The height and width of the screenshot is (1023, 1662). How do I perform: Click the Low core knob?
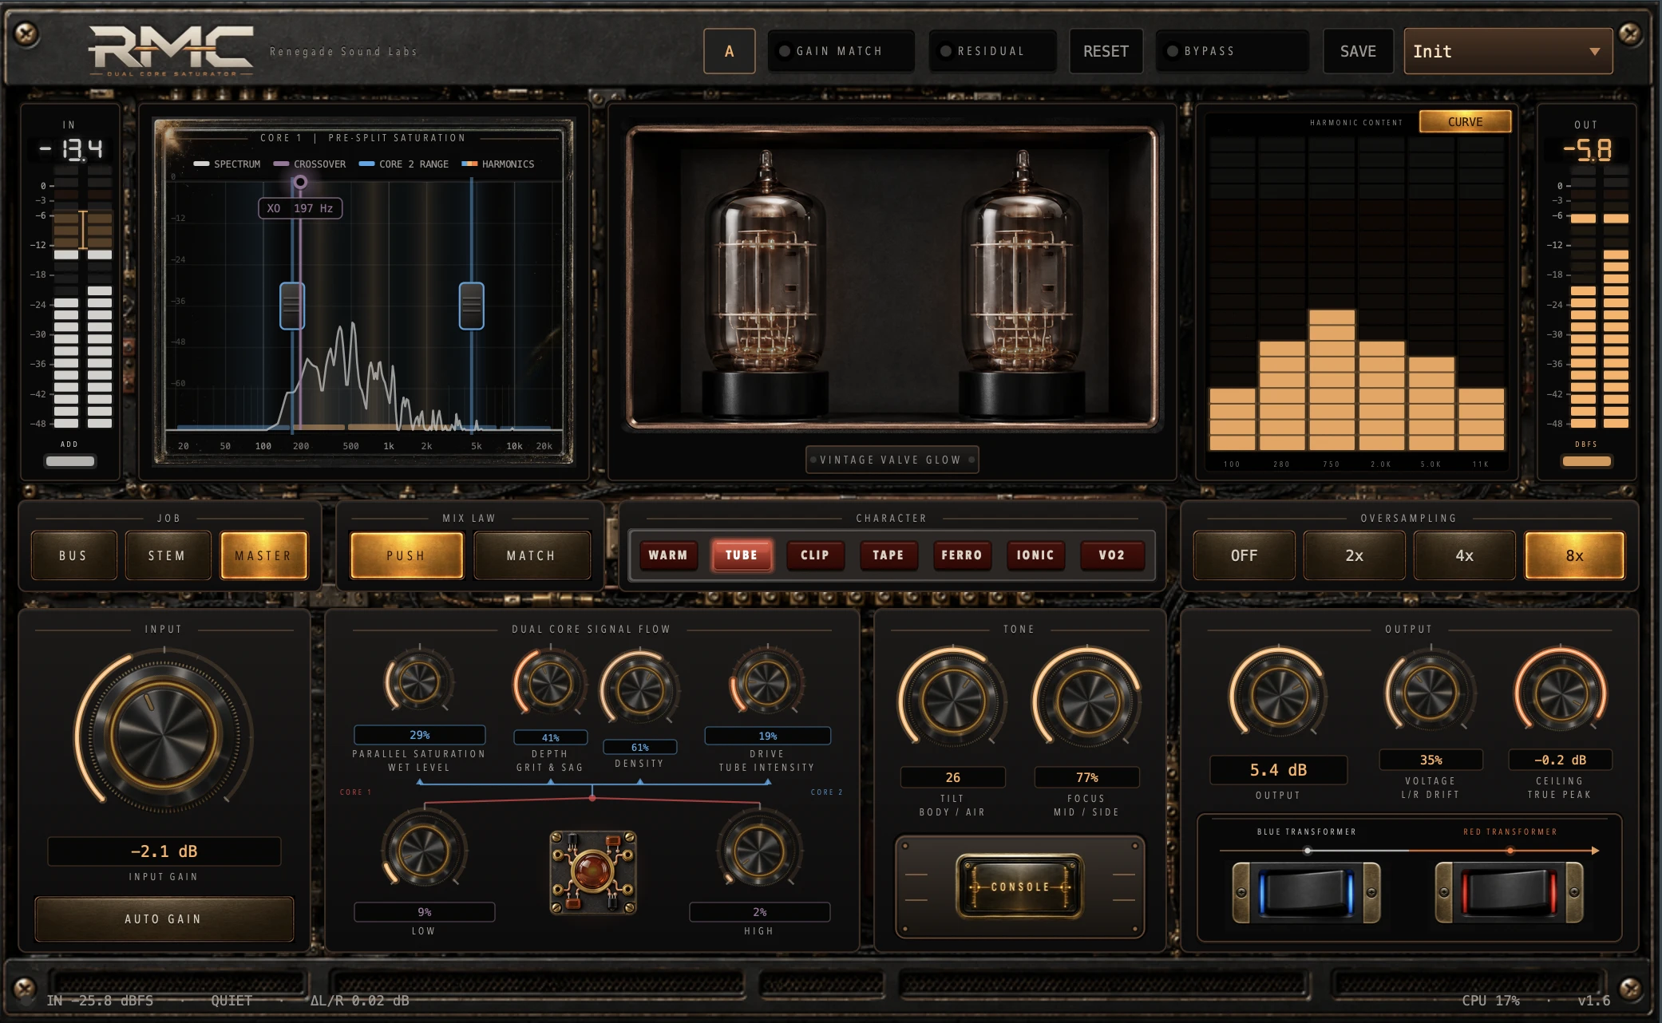(x=423, y=851)
